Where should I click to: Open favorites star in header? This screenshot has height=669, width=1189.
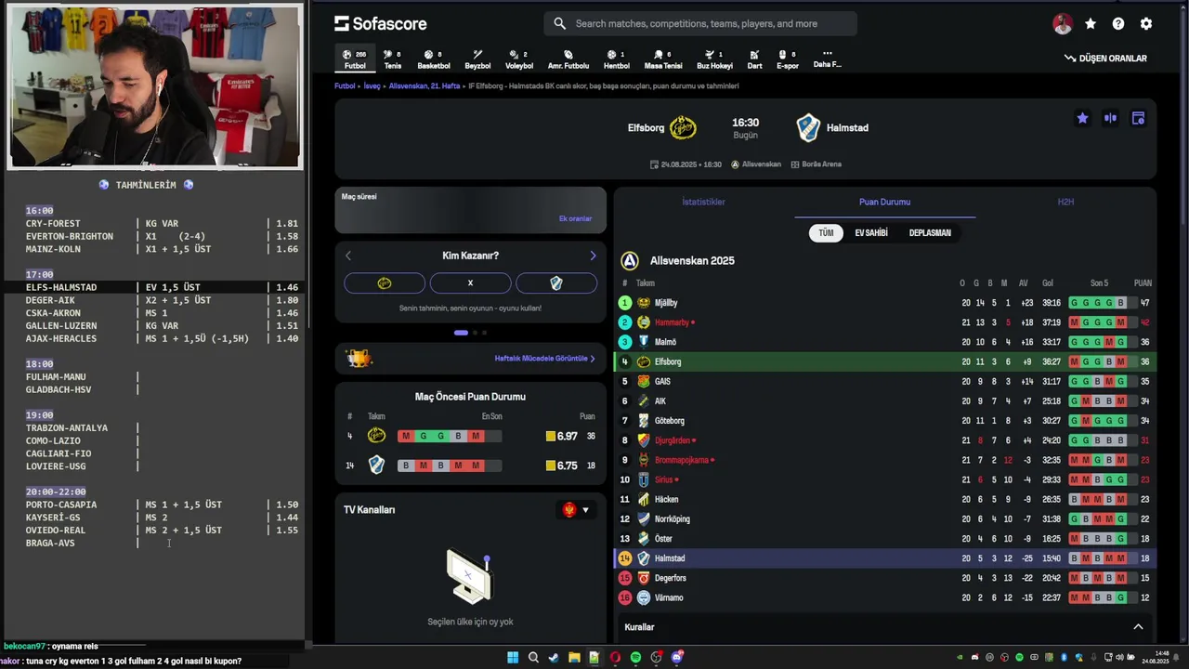pyautogui.click(x=1091, y=24)
